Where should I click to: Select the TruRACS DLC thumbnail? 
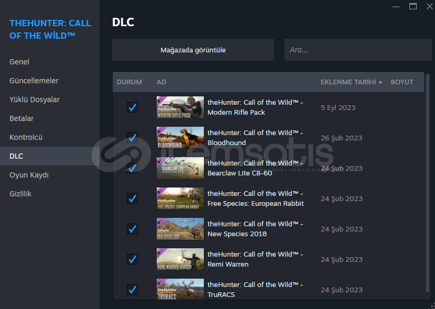(180, 289)
